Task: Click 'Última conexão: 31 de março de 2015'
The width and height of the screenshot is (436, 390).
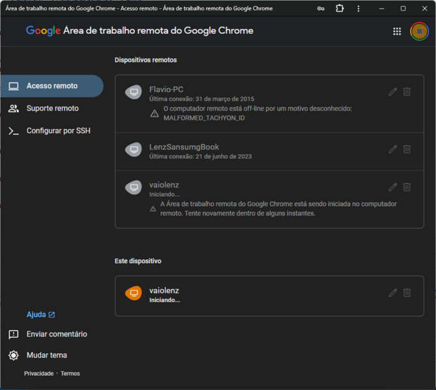Action: (201, 99)
